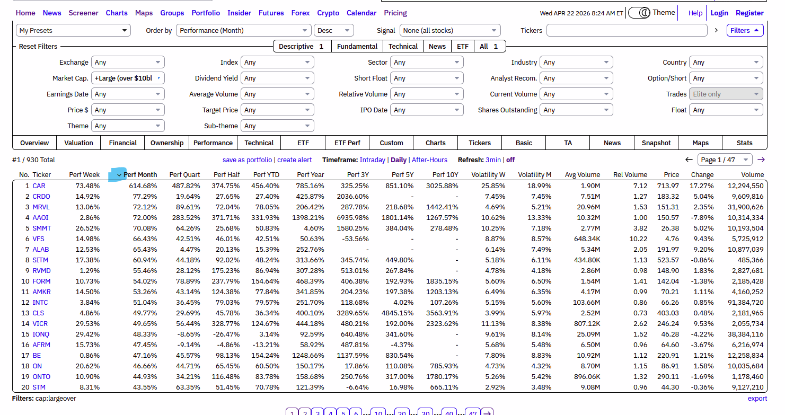Click the sort arrow beside Perf Month header
Screen dimensions: 785x415
[119, 175]
